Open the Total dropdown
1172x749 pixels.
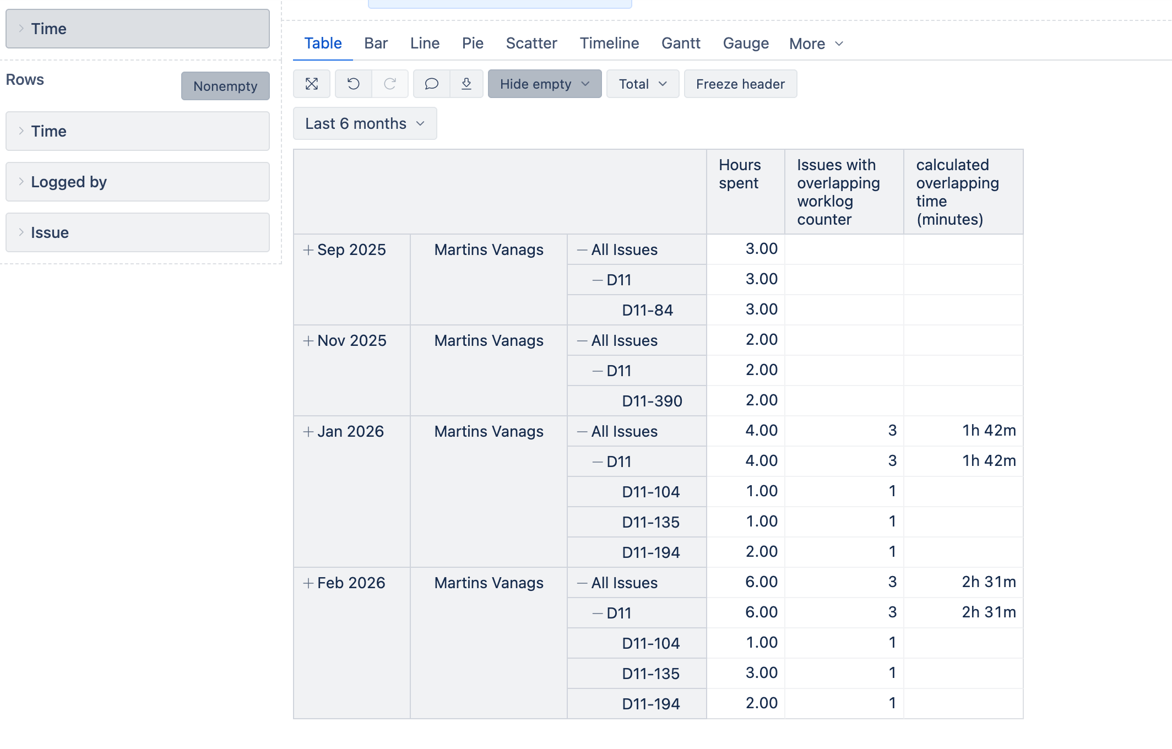tap(642, 84)
